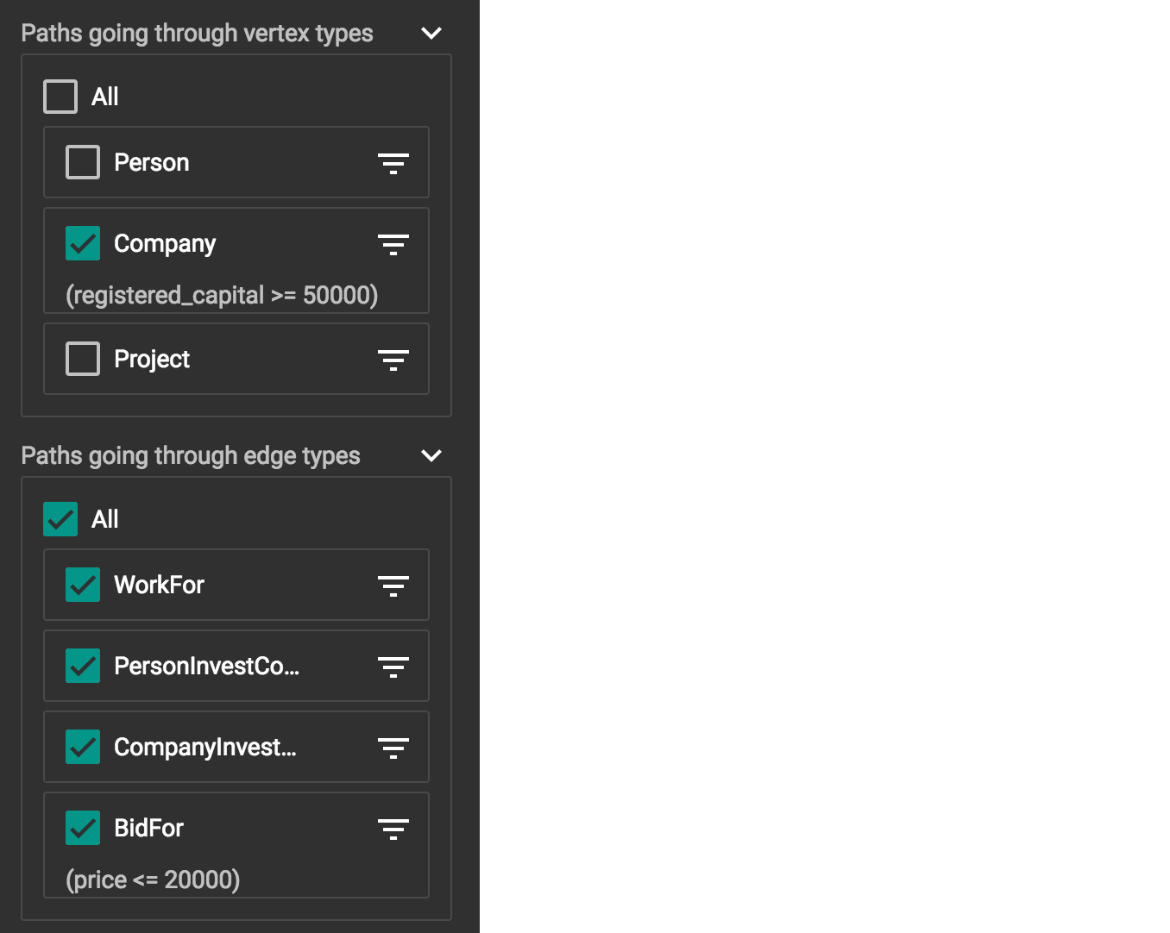
Task: Select All vertex types checkbox
Action: (x=60, y=97)
